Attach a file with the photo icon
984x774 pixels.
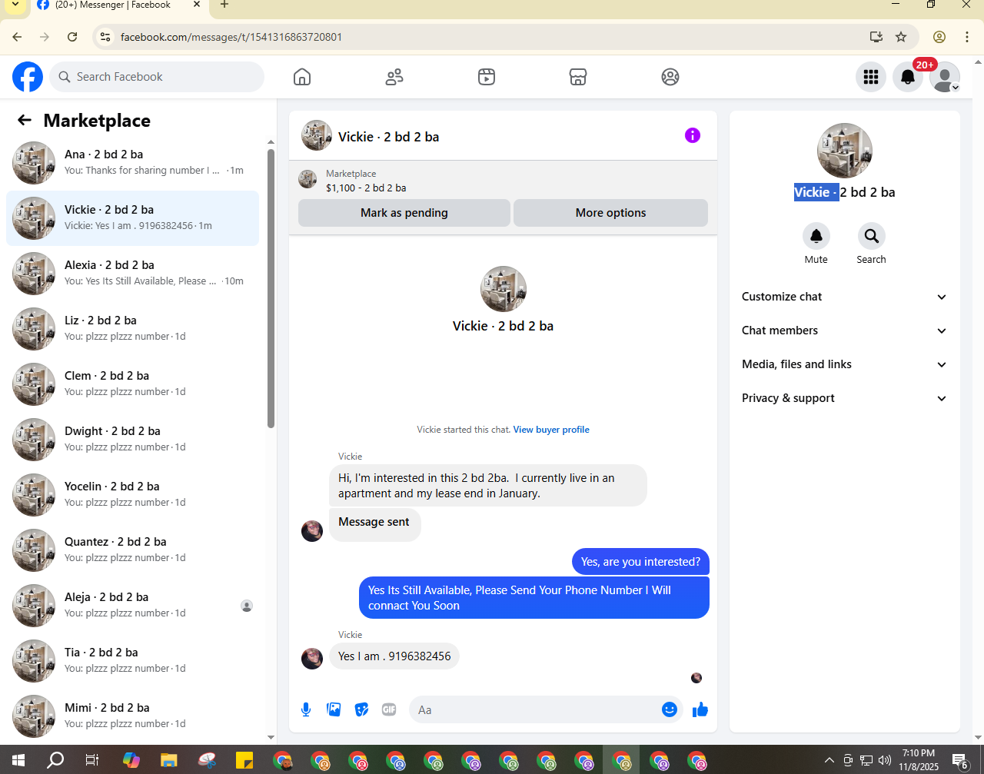334,709
